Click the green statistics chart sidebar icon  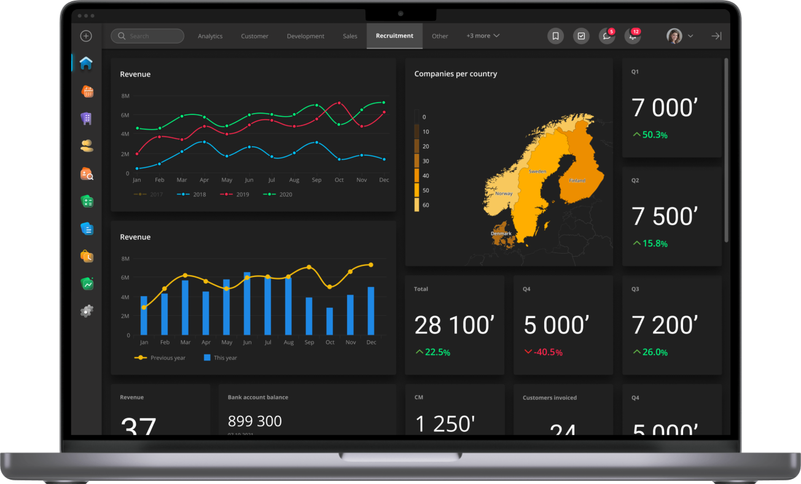(86, 283)
